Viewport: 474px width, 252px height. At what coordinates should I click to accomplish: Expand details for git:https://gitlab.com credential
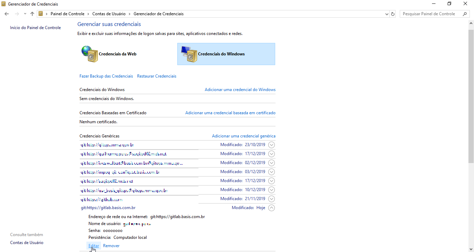point(271,199)
